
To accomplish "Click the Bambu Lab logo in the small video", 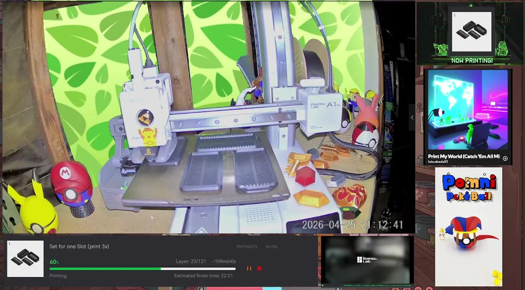I will (x=367, y=260).
